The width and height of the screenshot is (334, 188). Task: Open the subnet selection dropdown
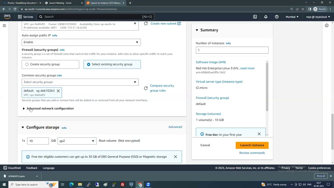tap(80, 26)
